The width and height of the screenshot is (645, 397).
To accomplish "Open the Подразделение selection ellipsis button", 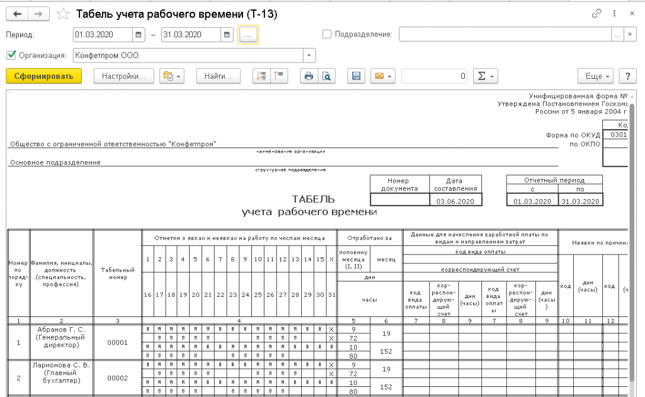I will pyautogui.click(x=617, y=35).
